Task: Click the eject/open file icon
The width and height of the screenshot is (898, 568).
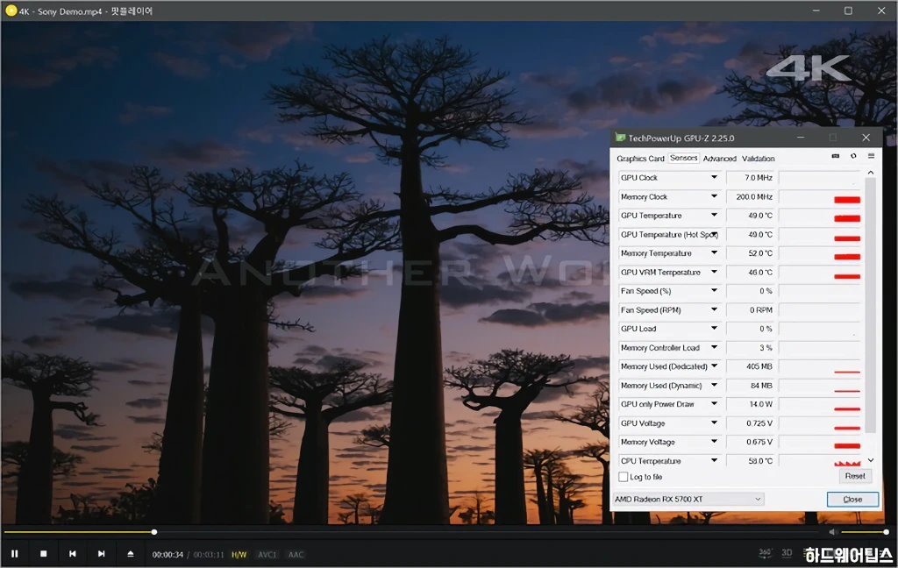Action: coord(131,554)
